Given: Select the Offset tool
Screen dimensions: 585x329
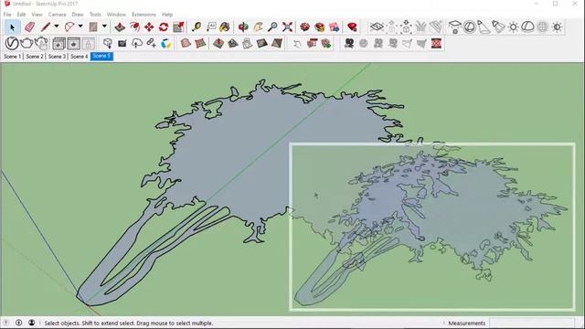Looking at the screenshot, I should [134, 27].
